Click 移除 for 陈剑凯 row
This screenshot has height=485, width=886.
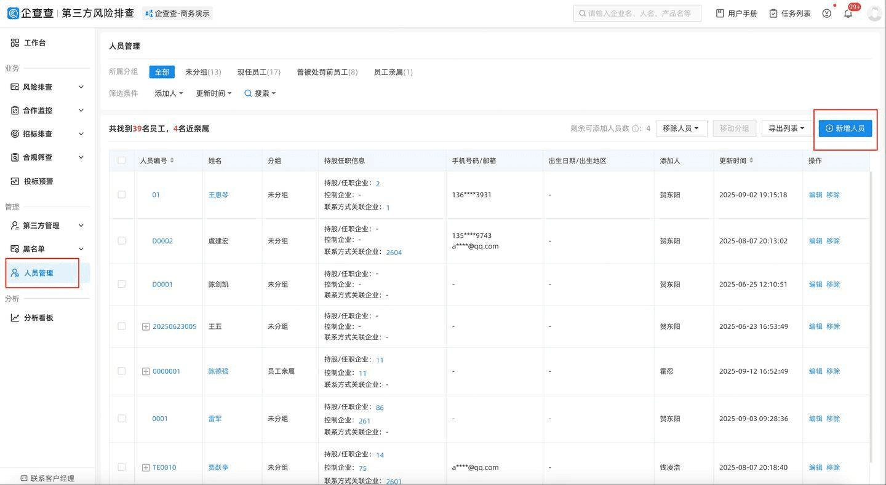833,285
